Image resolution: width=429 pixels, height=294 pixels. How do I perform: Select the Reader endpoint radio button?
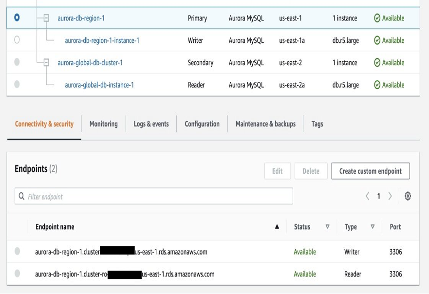17,273
